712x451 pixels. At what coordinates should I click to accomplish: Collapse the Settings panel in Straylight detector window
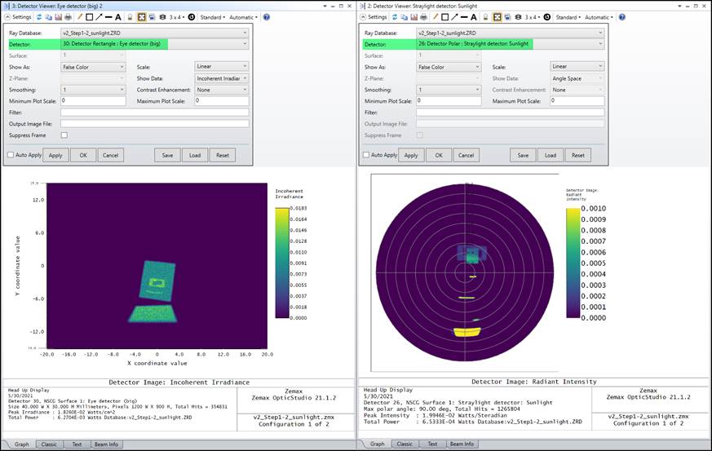click(x=374, y=17)
